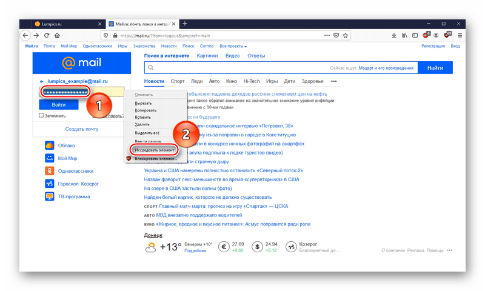This screenshot has height=291, width=485.
Task: Click the Донецк city link
Action: point(153,235)
